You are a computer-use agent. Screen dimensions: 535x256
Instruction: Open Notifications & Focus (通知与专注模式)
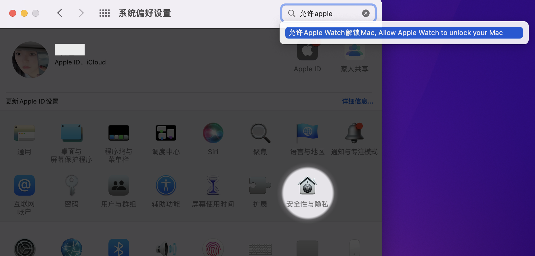click(354, 133)
